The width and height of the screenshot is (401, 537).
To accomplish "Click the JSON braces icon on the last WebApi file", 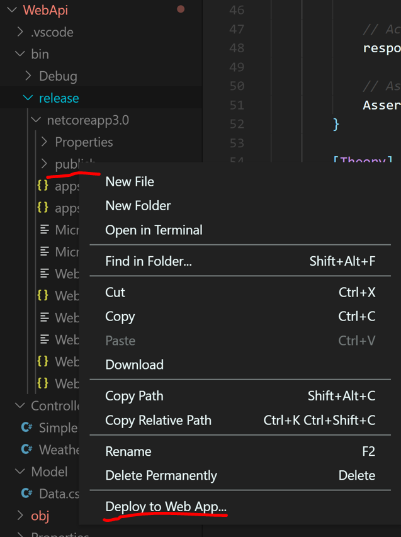I will pyautogui.click(x=42, y=383).
